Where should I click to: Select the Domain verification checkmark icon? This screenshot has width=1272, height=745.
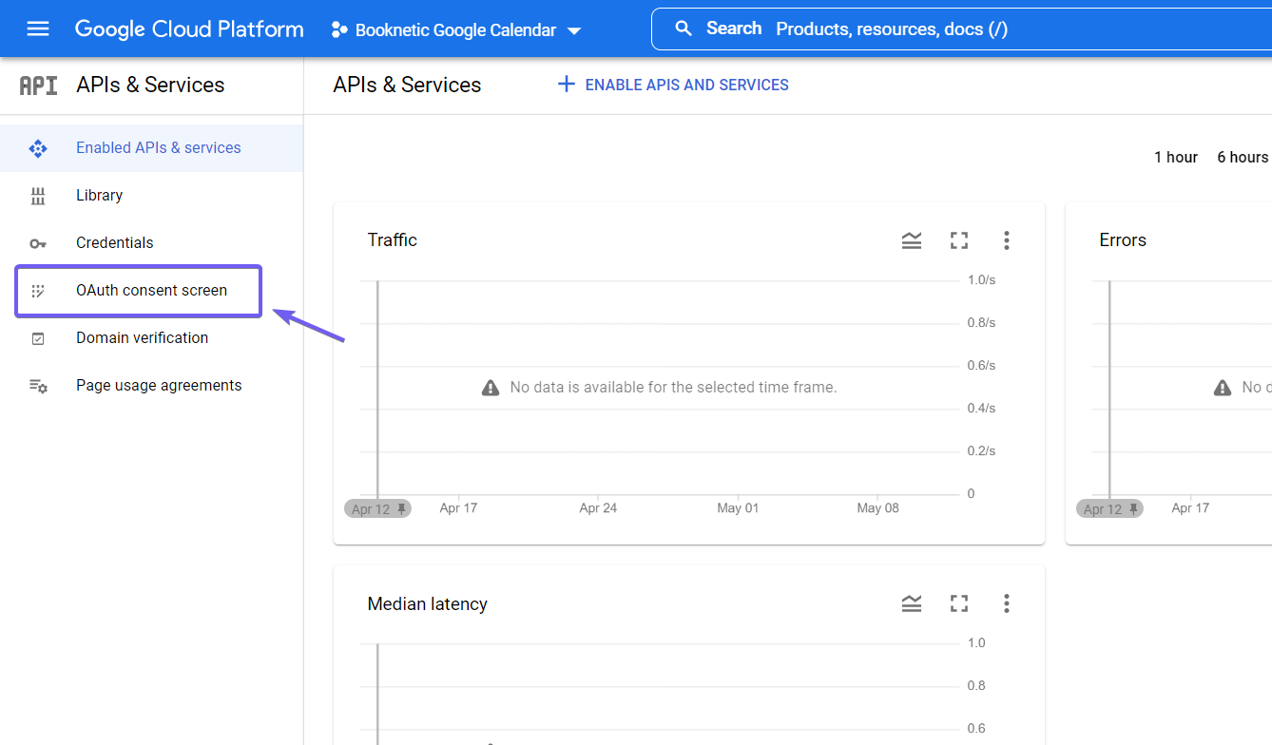tap(38, 337)
